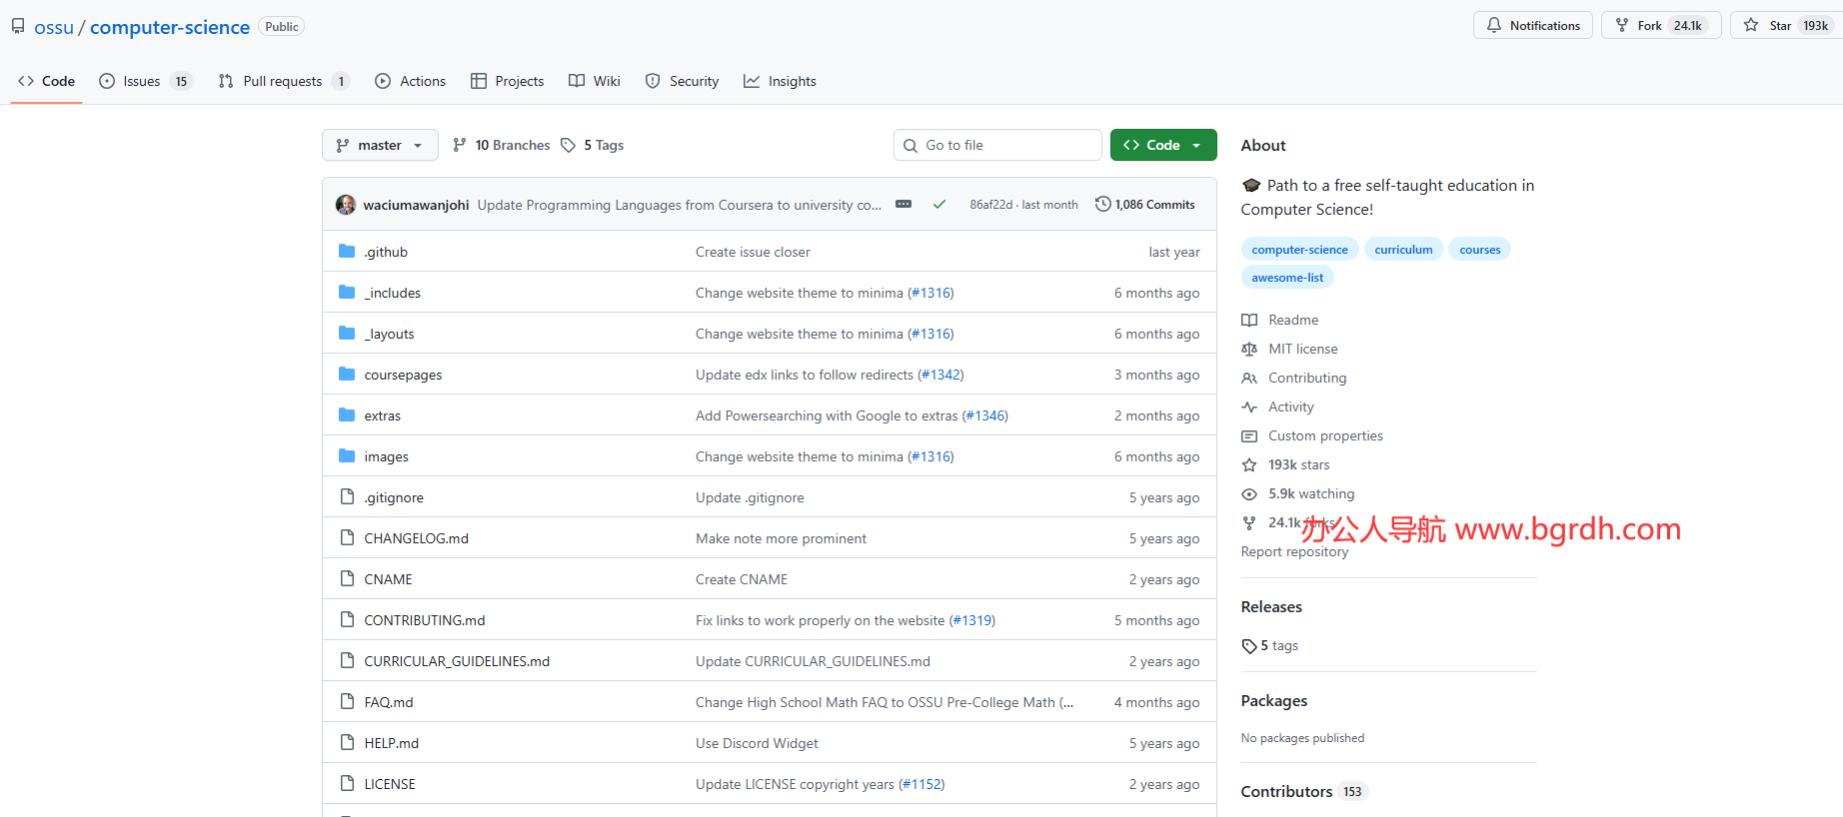View 1,086 Commits history
1843x817 pixels.
(x=1144, y=205)
